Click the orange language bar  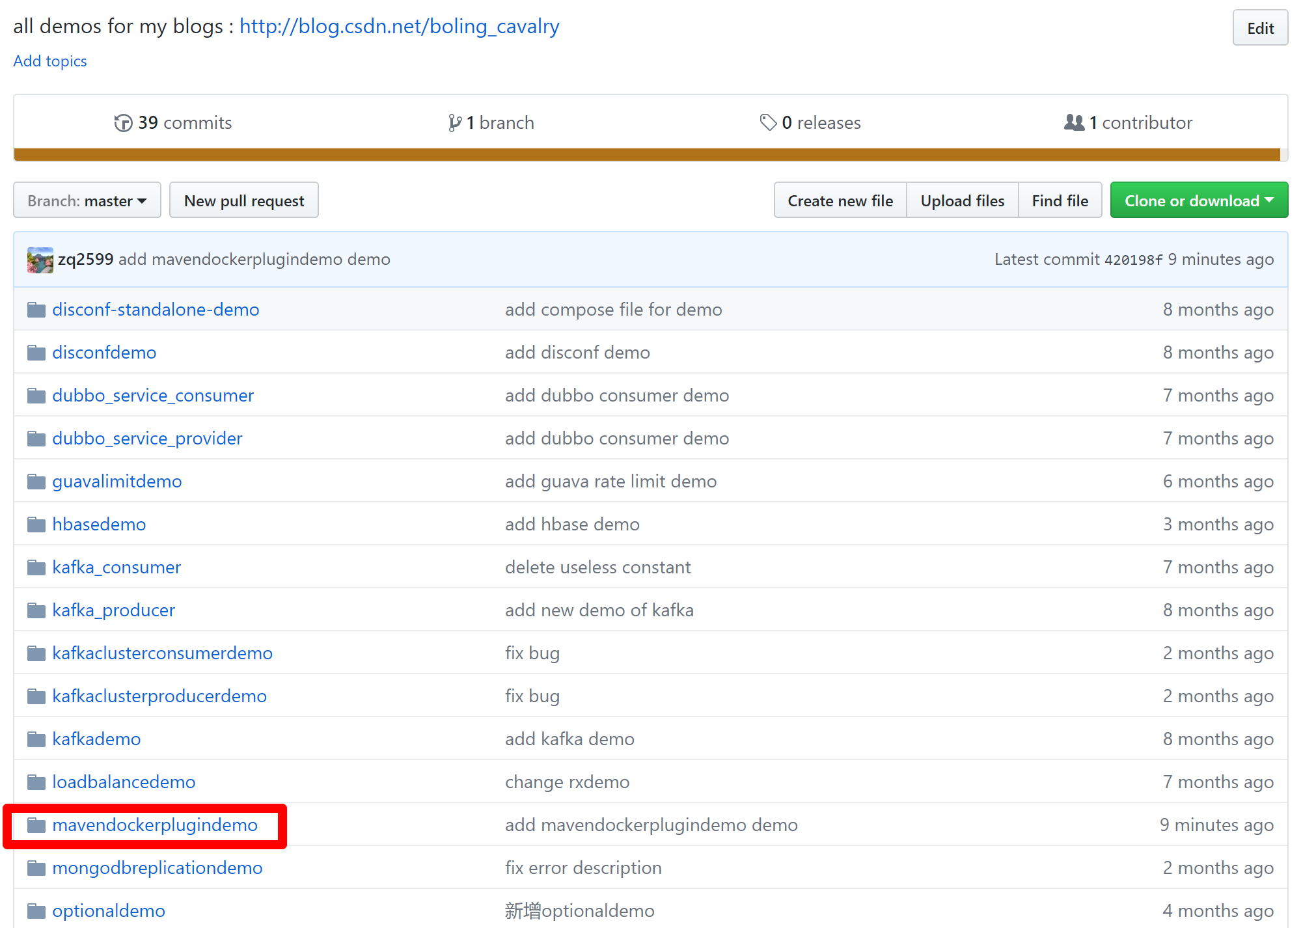tap(647, 154)
